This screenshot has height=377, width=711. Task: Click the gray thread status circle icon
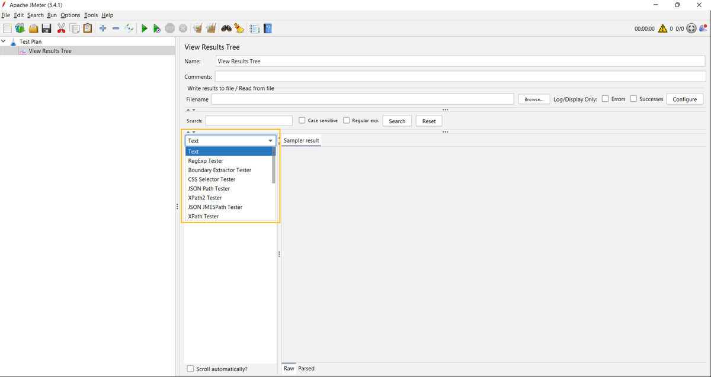click(x=691, y=28)
